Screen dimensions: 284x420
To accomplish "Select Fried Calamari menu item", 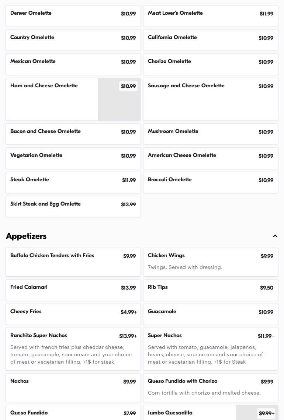I will pos(73,290).
